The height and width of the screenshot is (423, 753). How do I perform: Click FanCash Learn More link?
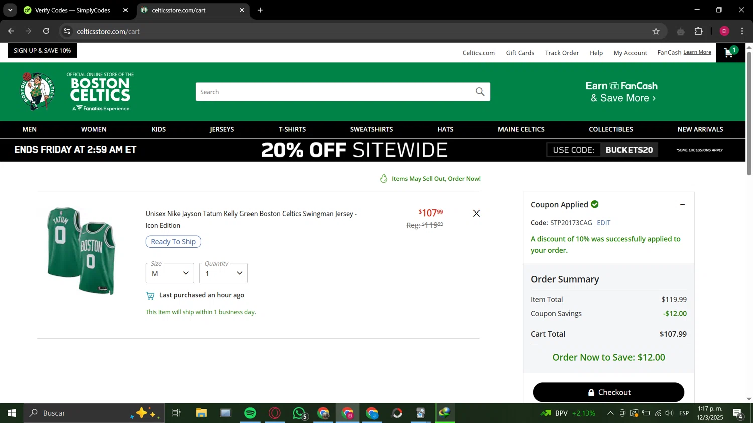697,52
